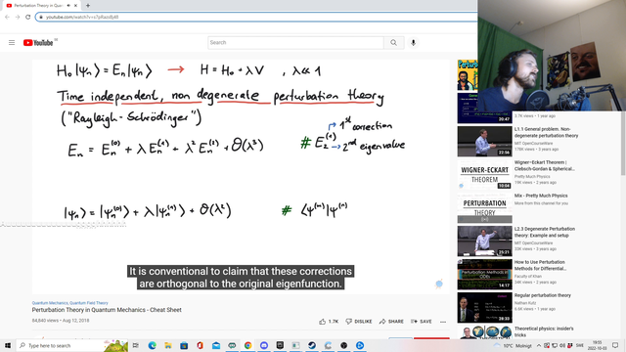
Task: Open How to Use Perturbation Methods video
Action: pos(540,265)
